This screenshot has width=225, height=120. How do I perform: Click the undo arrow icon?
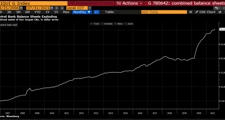[217, 8]
